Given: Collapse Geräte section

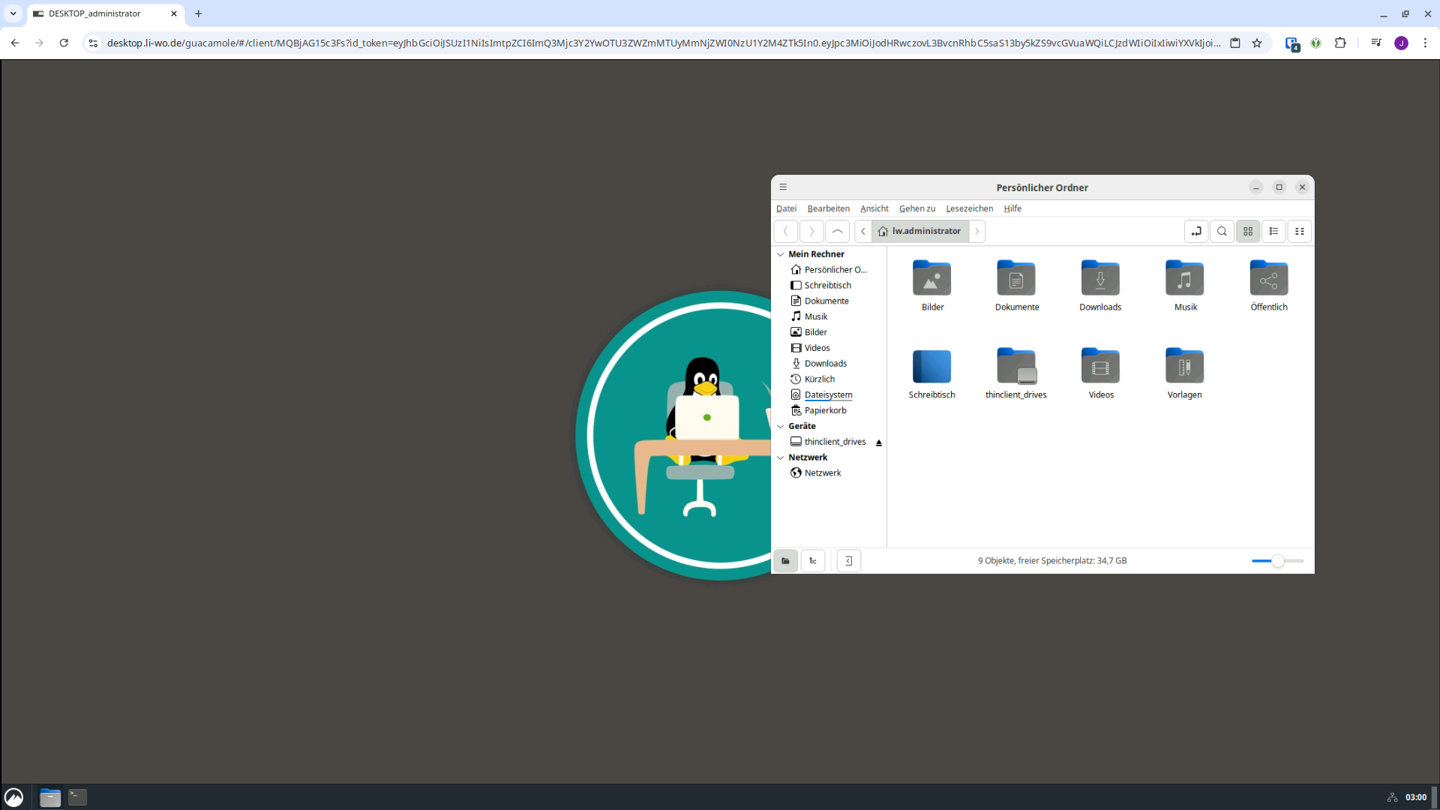Looking at the screenshot, I should point(781,426).
